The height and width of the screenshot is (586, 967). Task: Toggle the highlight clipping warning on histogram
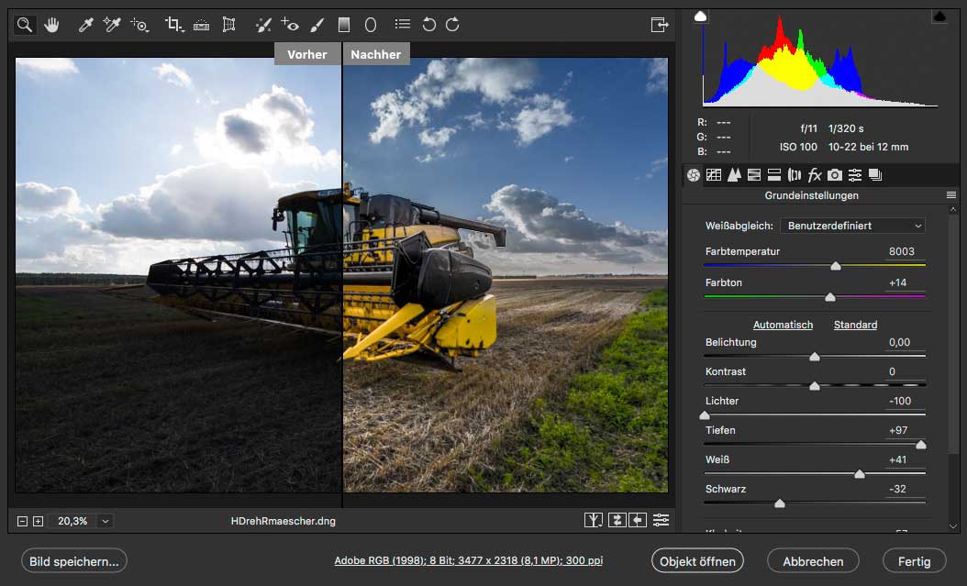coord(939,17)
